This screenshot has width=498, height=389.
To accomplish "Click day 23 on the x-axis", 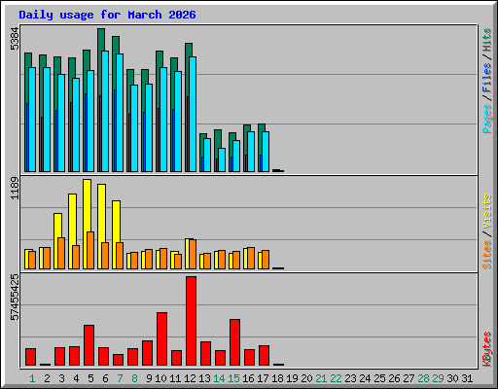I will tap(350, 378).
